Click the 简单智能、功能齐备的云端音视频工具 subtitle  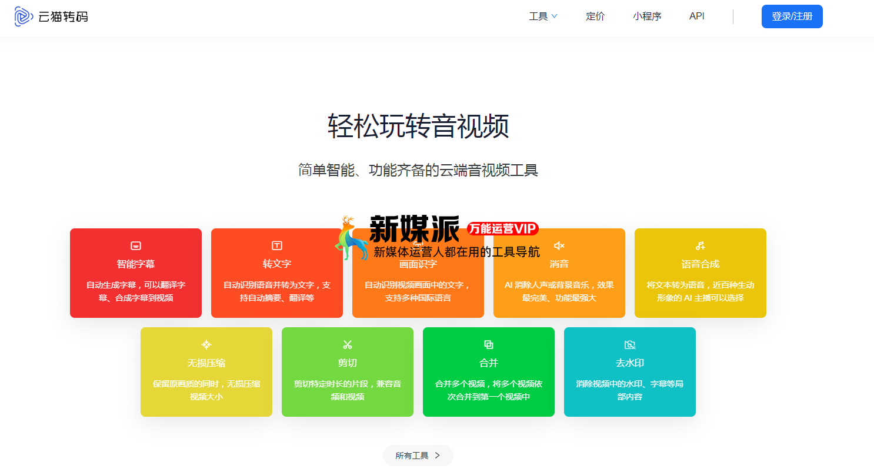tap(418, 171)
